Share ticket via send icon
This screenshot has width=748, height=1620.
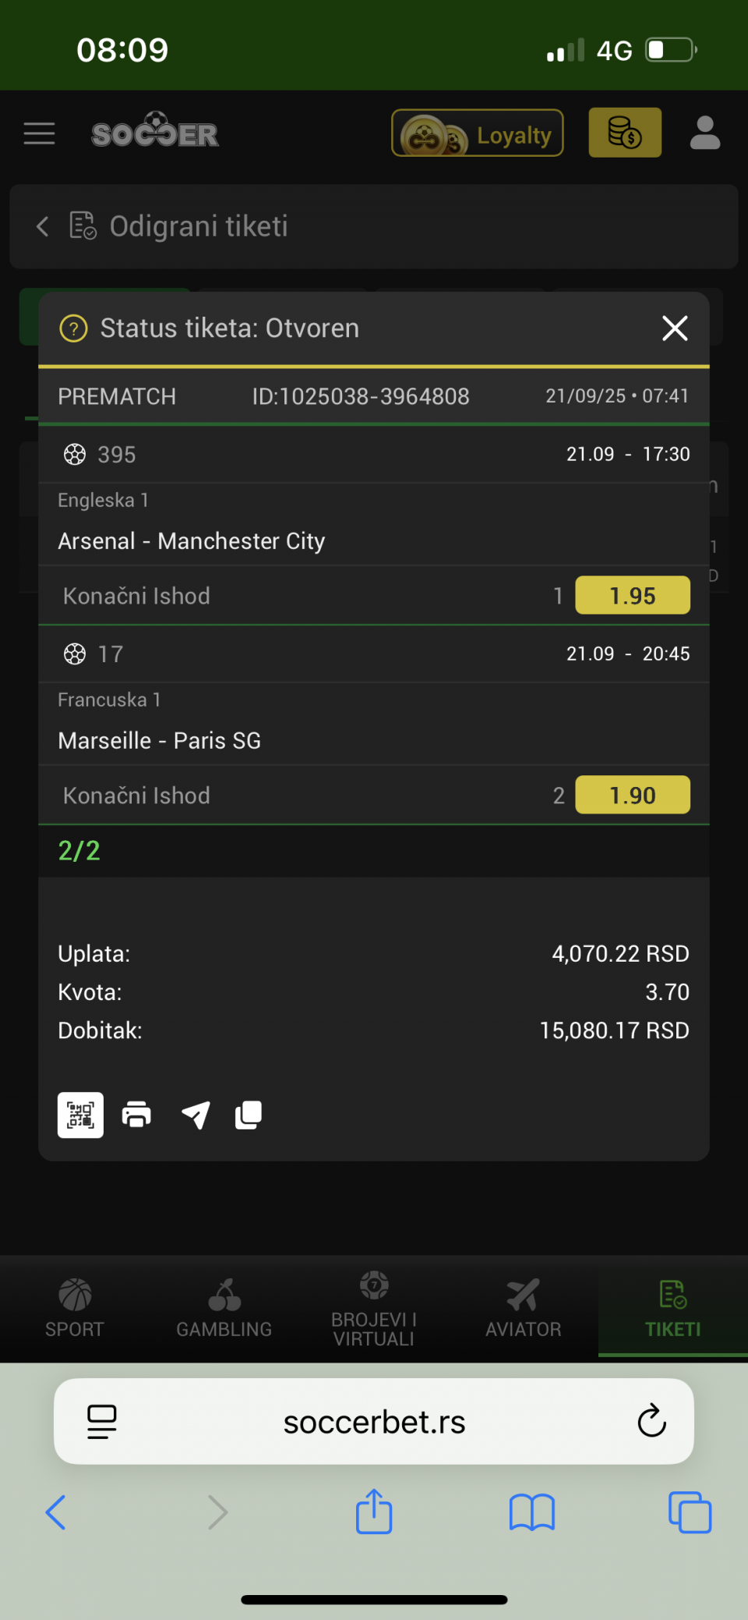pyautogui.click(x=196, y=1115)
